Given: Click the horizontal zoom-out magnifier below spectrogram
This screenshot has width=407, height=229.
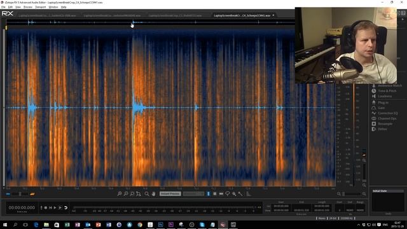Looking at the screenshot, I should coord(339,193).
